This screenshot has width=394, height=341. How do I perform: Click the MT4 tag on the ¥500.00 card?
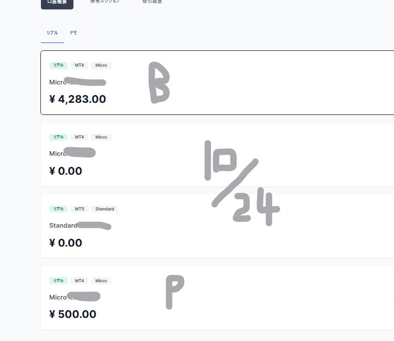tap(79, 281)
